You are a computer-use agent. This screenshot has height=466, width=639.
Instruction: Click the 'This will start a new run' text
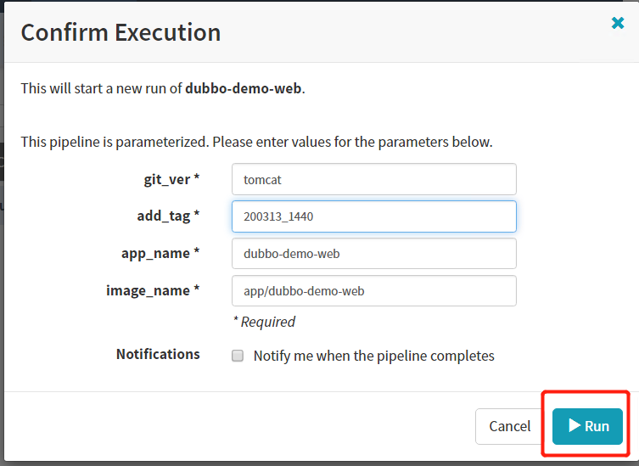tap(102, 88)
